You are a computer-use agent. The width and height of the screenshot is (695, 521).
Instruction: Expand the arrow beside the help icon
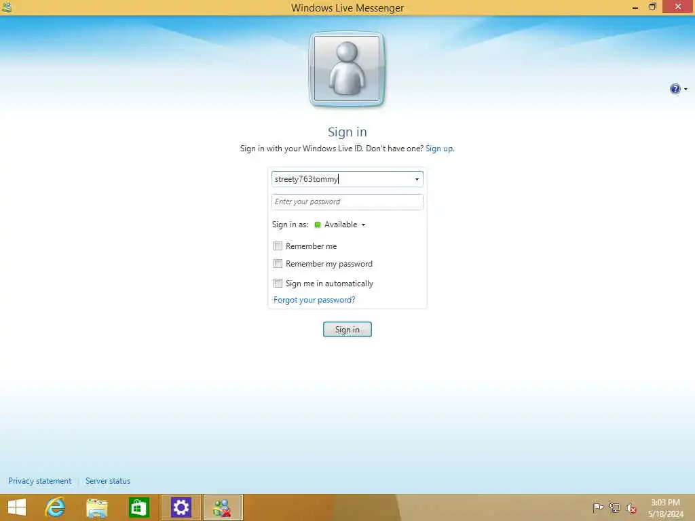pos(685,89)
